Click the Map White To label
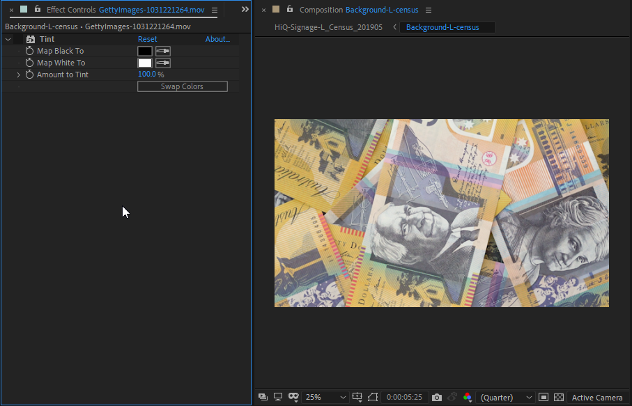 click(x=61, y=63)
